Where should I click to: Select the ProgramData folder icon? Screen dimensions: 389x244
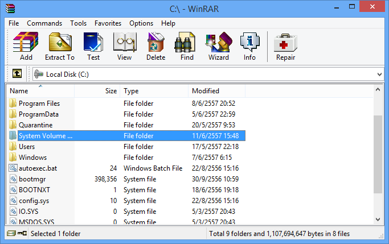pyautogui.click(x=13, y=114)
